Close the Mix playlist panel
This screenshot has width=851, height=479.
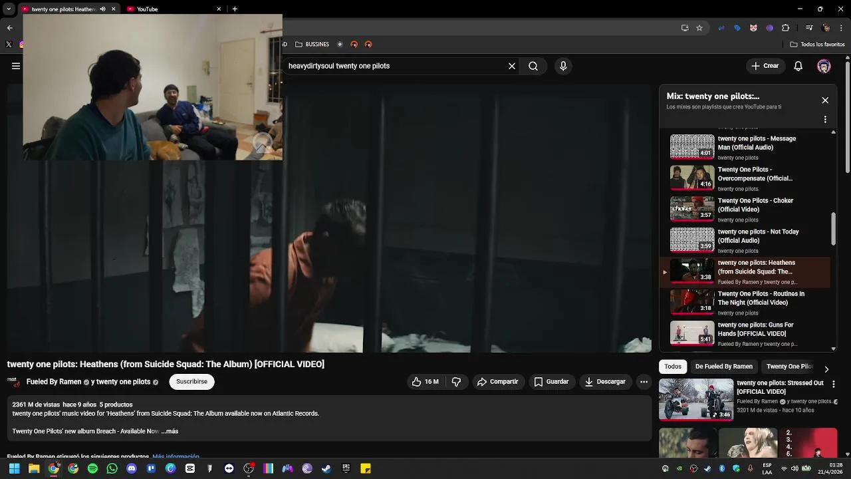pyautogui.click(x=825, y=100)
